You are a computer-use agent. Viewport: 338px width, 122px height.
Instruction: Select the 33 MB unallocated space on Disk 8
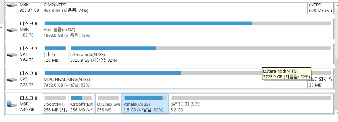click(x=321, y=79)
